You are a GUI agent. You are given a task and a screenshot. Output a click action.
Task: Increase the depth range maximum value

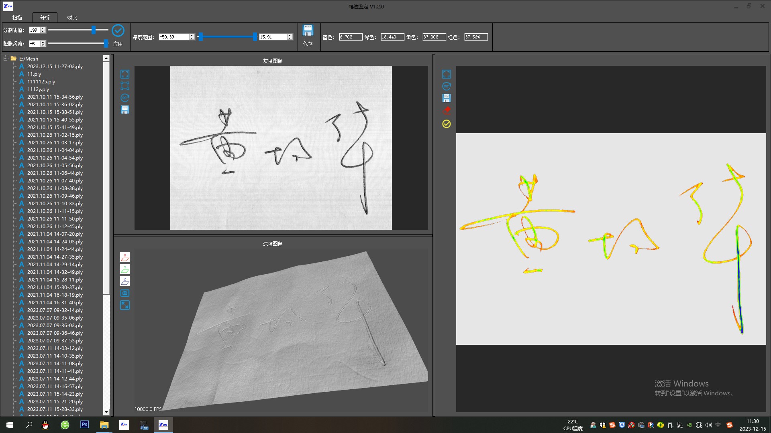tap(290, 35)
